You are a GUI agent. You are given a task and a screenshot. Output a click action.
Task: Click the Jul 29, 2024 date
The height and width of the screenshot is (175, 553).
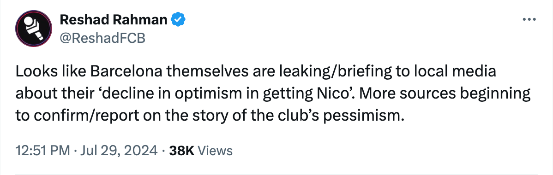click(x=118, y=150)
